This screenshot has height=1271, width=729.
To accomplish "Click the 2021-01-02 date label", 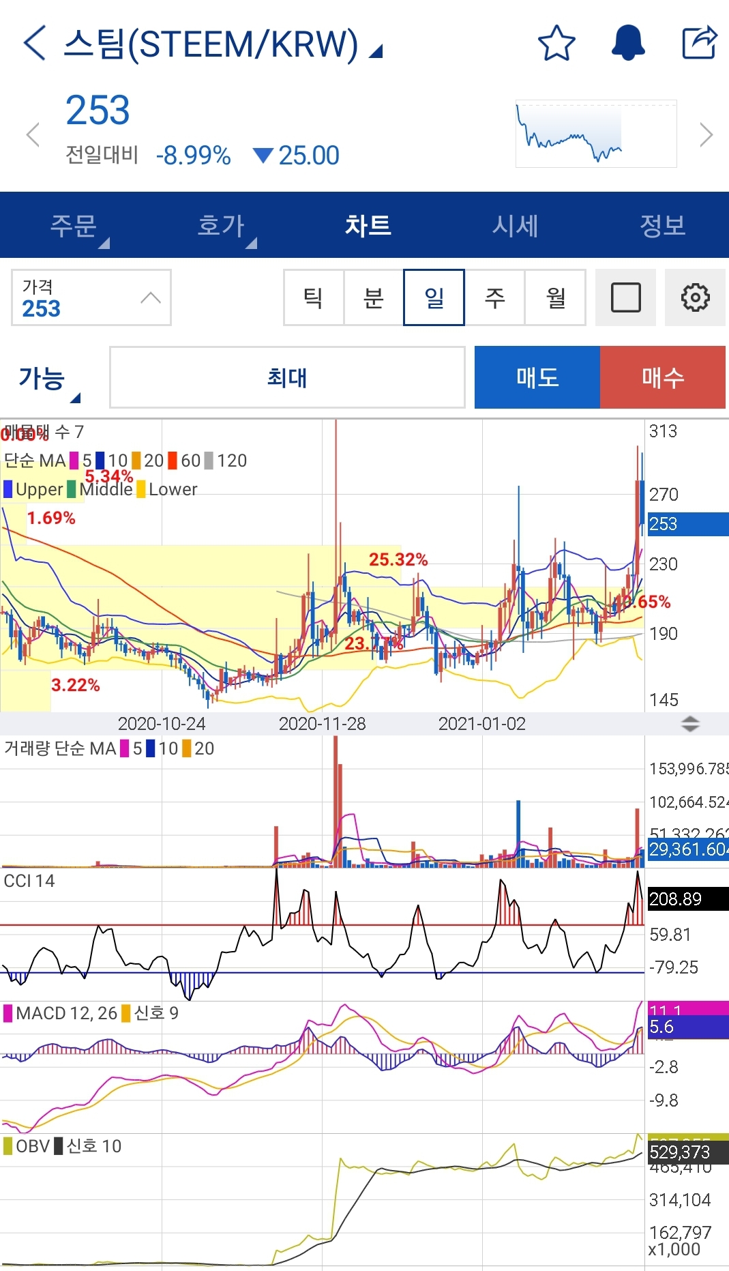I will coord(482,724).
